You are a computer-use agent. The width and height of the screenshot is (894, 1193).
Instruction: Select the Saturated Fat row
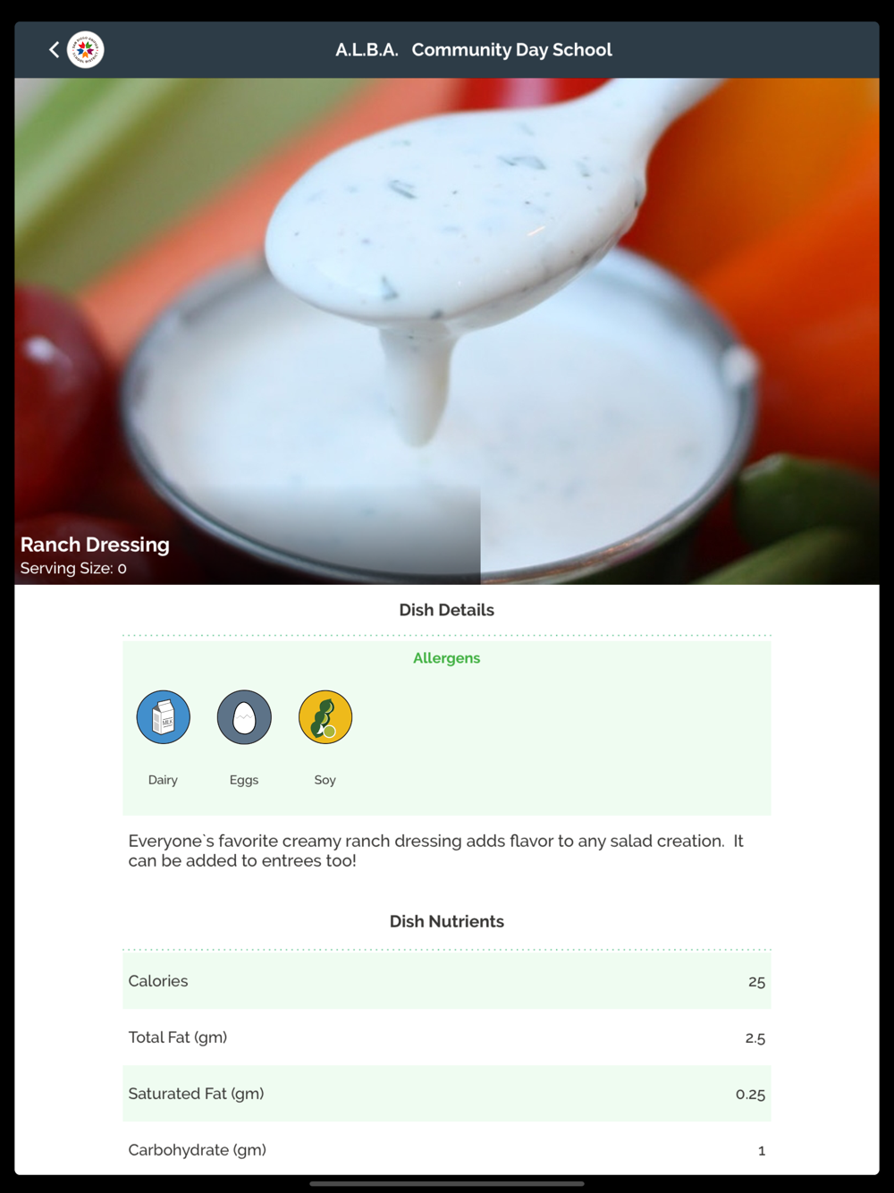[x=447, y=1094]
